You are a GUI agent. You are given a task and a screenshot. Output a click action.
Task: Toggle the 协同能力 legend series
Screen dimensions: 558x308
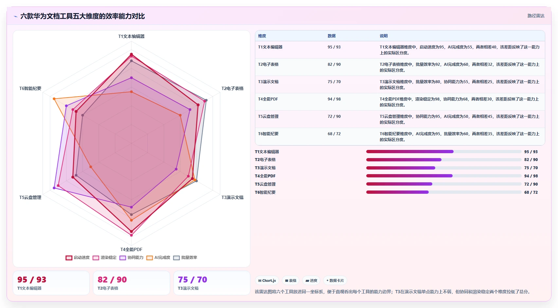pos(131,258)
